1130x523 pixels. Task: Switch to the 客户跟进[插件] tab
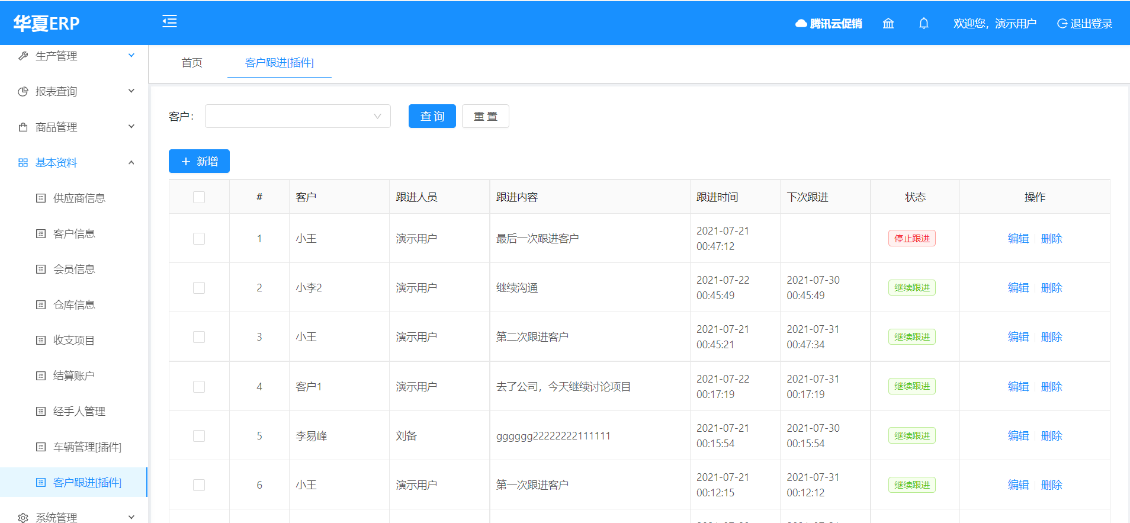coord(280,63)
